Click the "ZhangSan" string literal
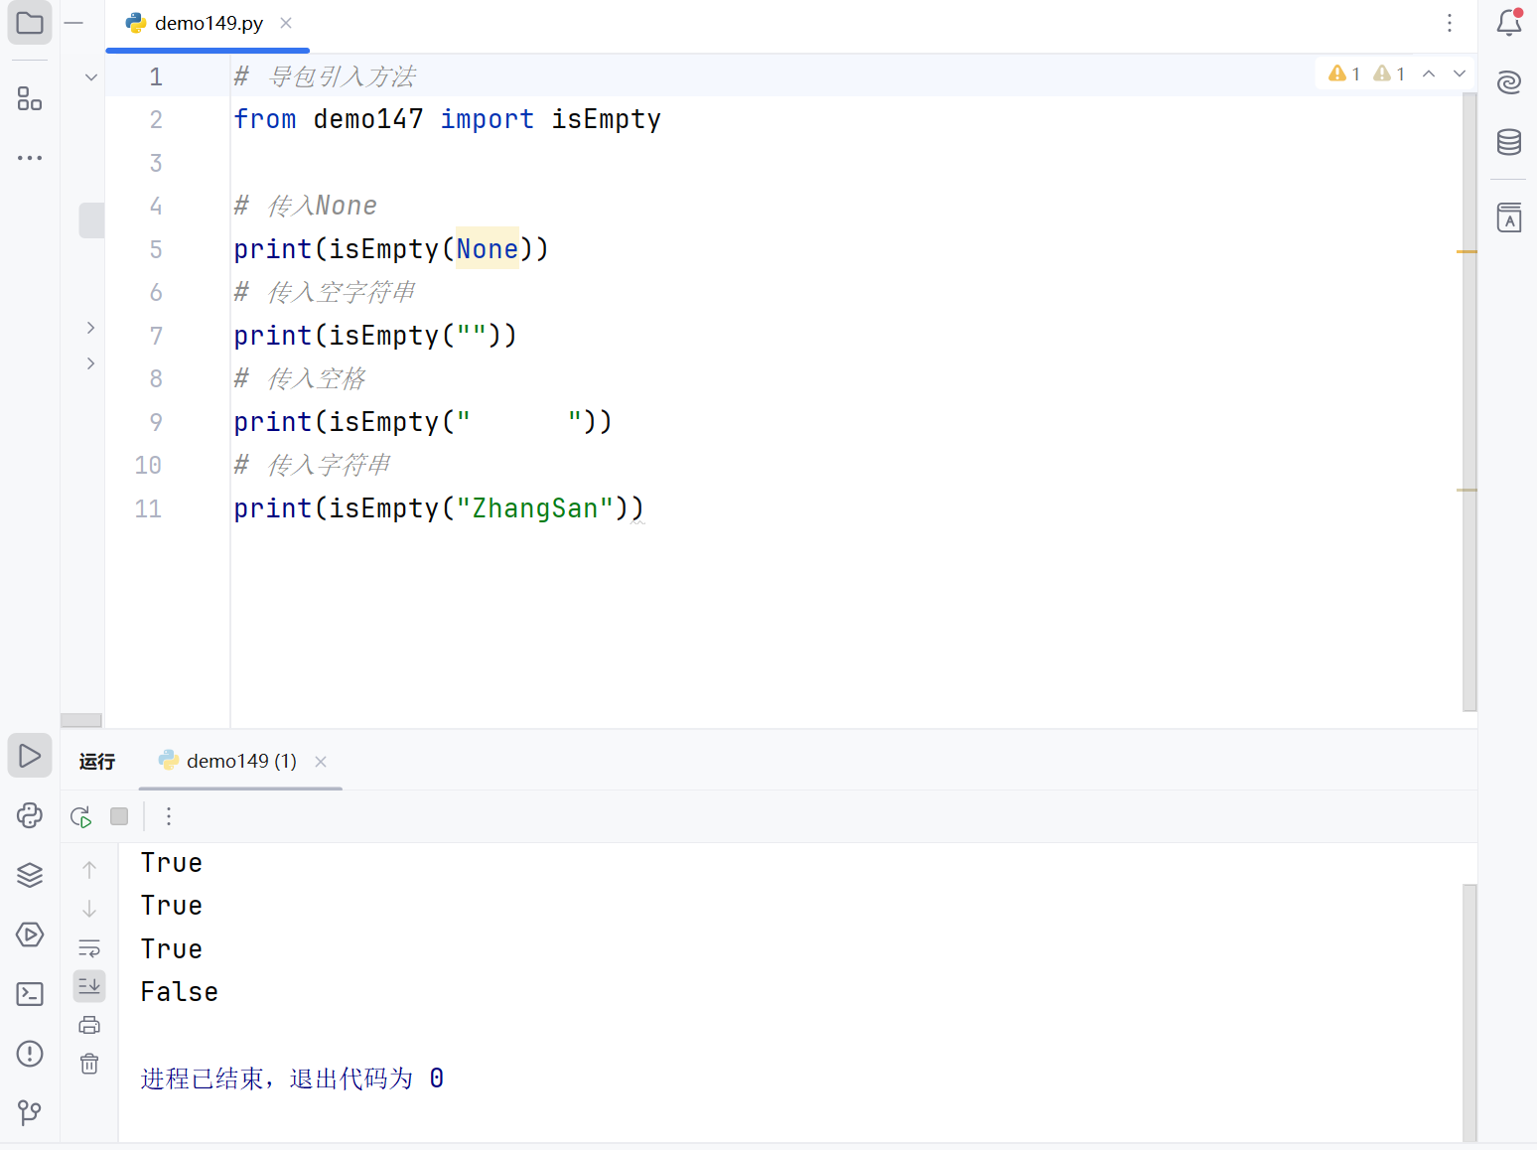Screen dimensions: 1537x1150 (x=535, y=508)
